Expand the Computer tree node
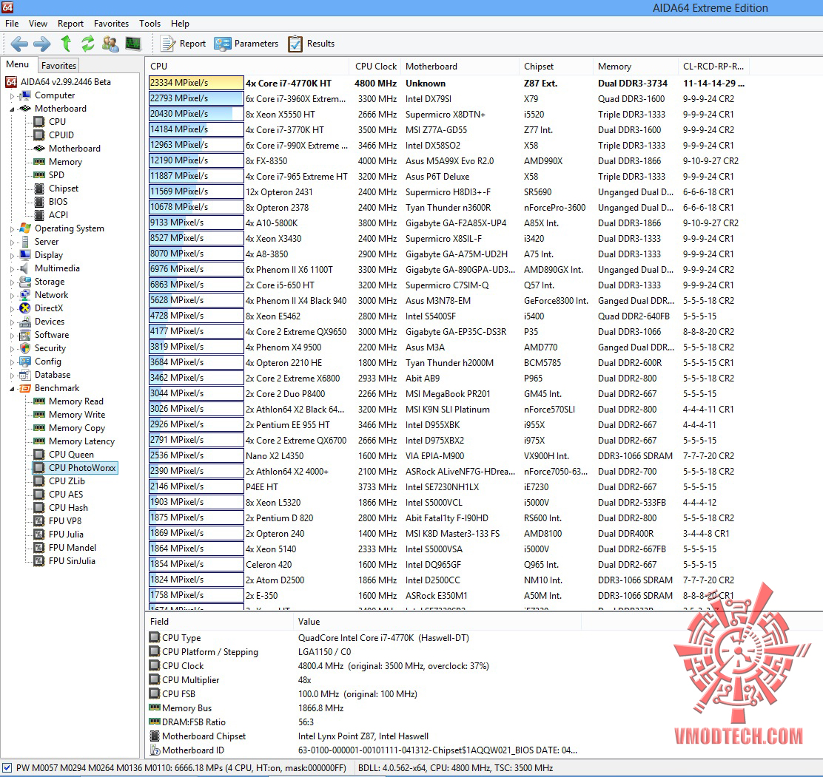 (12, 96)
